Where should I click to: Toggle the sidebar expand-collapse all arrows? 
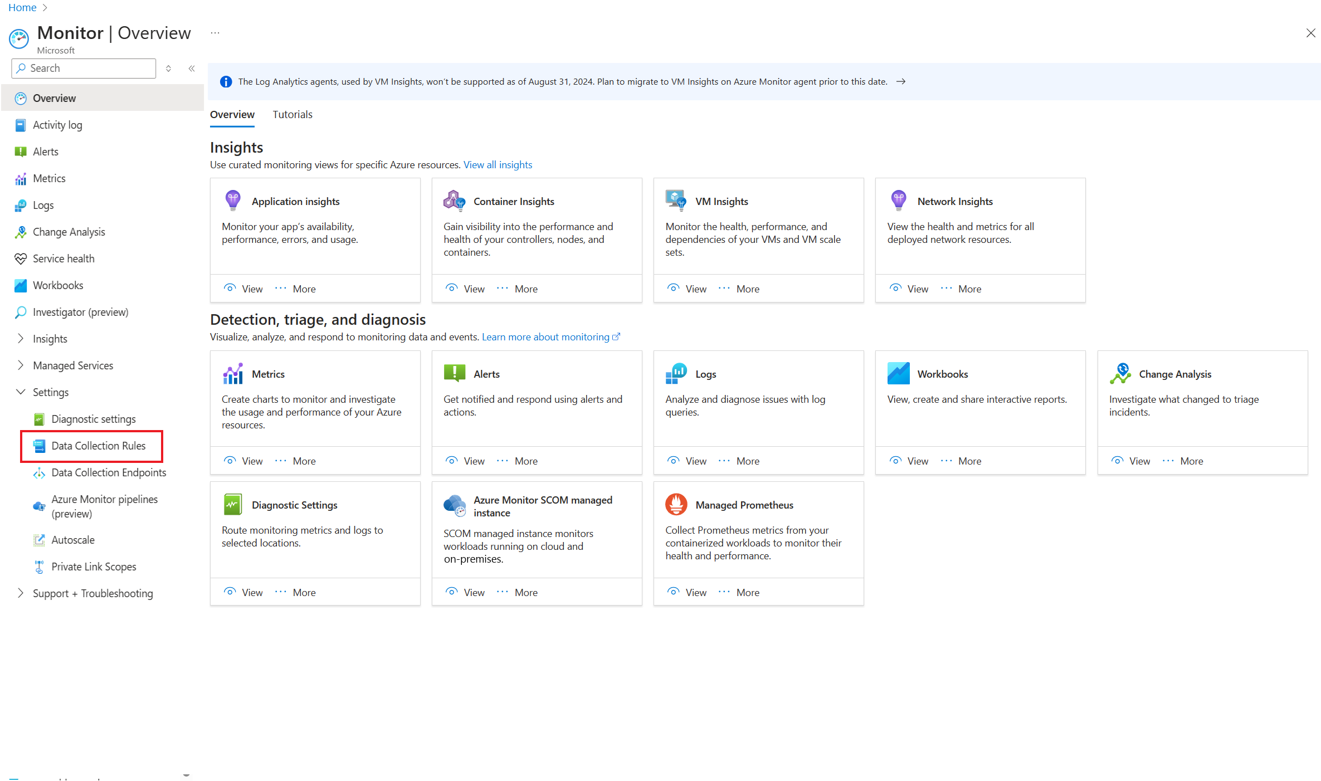(168, 69)
